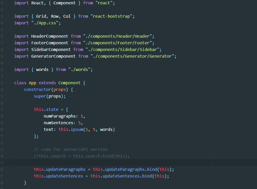The image size is (257, 189).
Task: Click the "./words" import path string
Action: point(80,69)
